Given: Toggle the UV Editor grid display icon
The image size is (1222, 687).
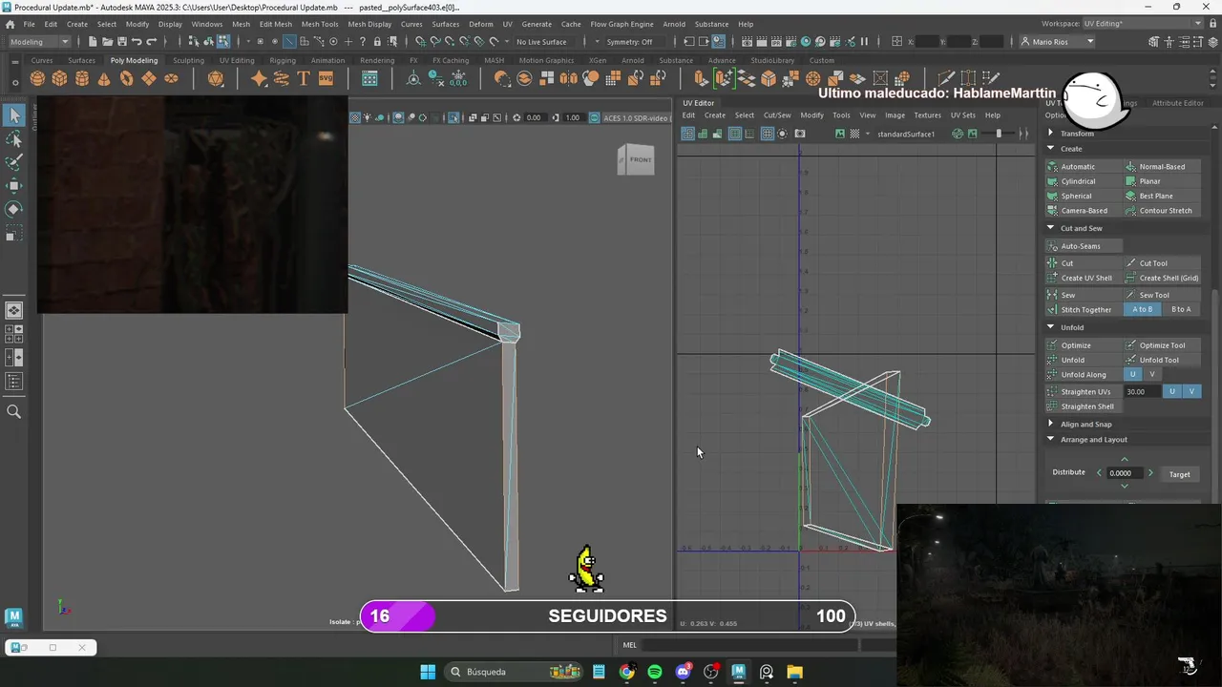Looking at the screenshot, I should tap(767, 134).
